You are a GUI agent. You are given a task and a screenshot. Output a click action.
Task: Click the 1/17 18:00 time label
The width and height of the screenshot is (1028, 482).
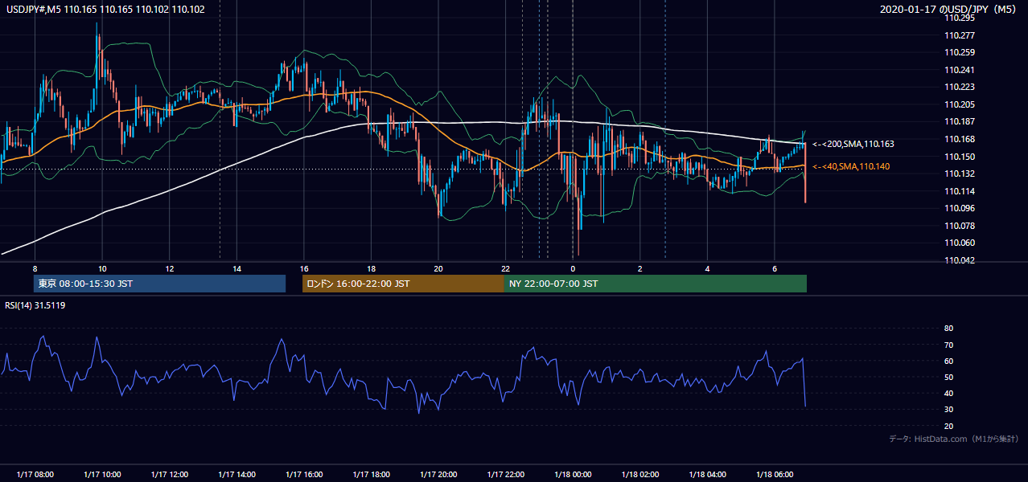371,474
